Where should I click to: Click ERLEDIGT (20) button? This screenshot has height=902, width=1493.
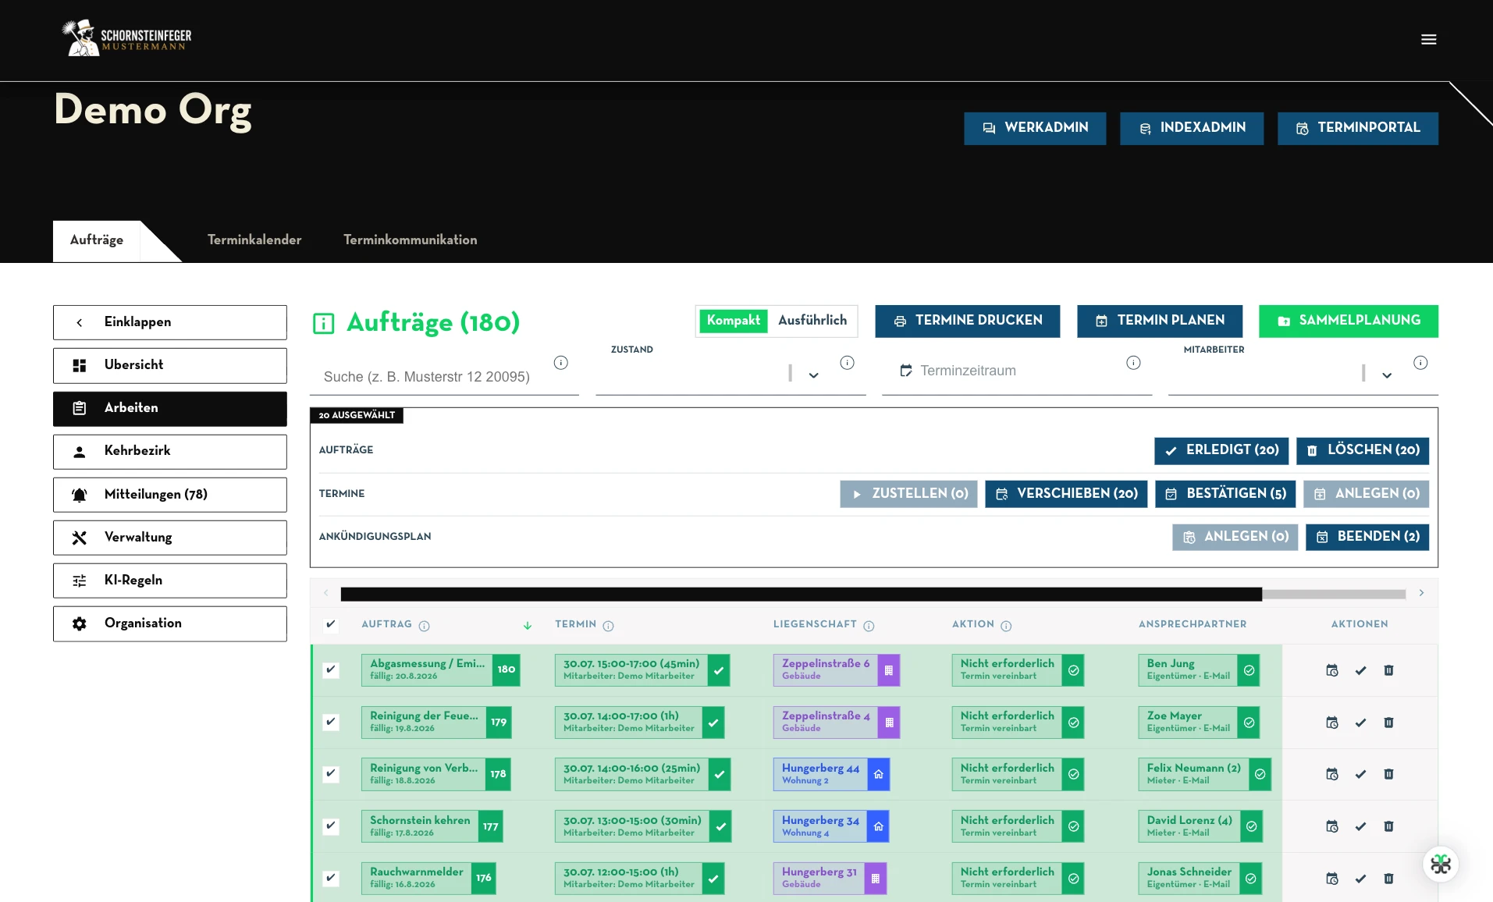click(1221, 450)
